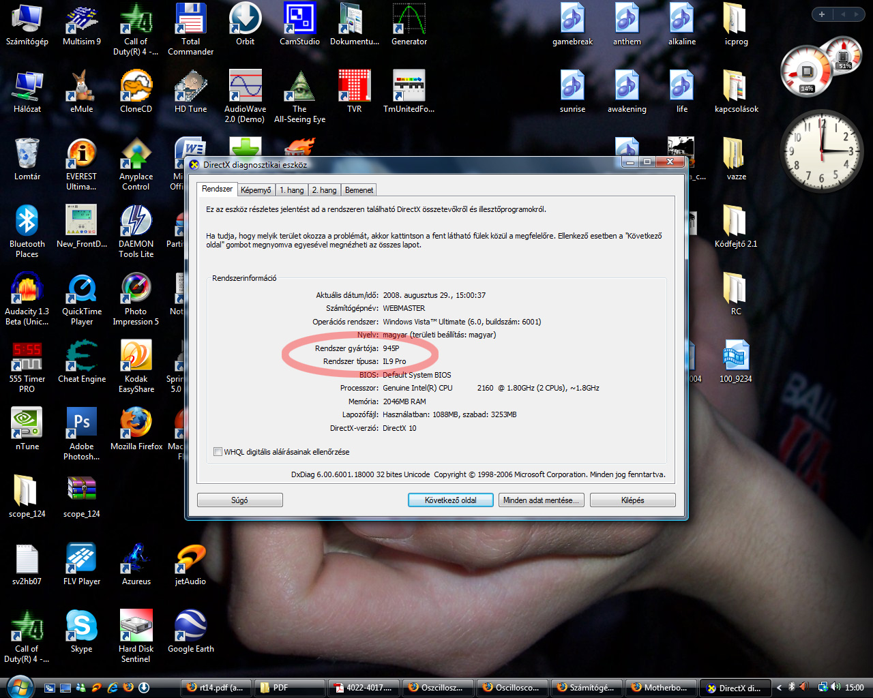The width and height of the screenshot is (873, 698).
Task: Click the Default System BIOS value
Action: coord(417,375)
